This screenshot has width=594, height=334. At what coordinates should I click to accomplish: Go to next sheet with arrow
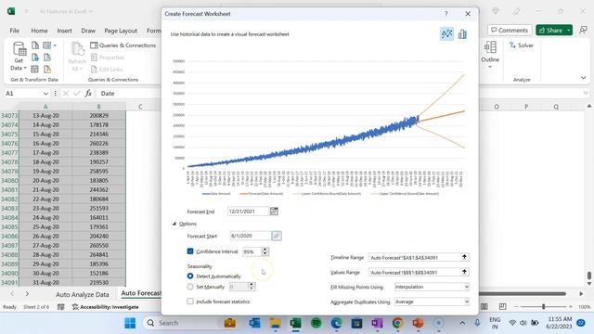click(27, 294)
